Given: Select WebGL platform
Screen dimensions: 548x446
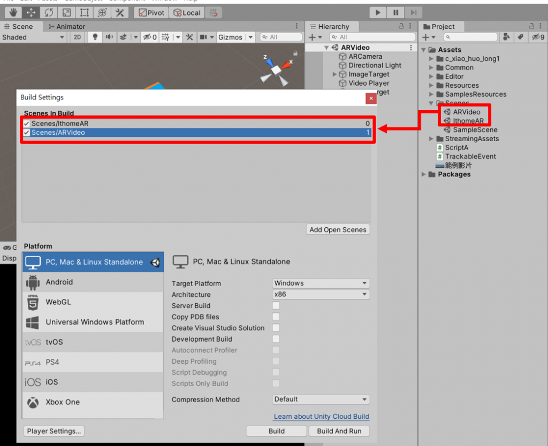Looking at the screenshot, I should [x=93, y=302].
